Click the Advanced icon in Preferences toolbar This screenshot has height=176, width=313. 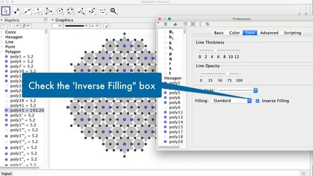207,24
